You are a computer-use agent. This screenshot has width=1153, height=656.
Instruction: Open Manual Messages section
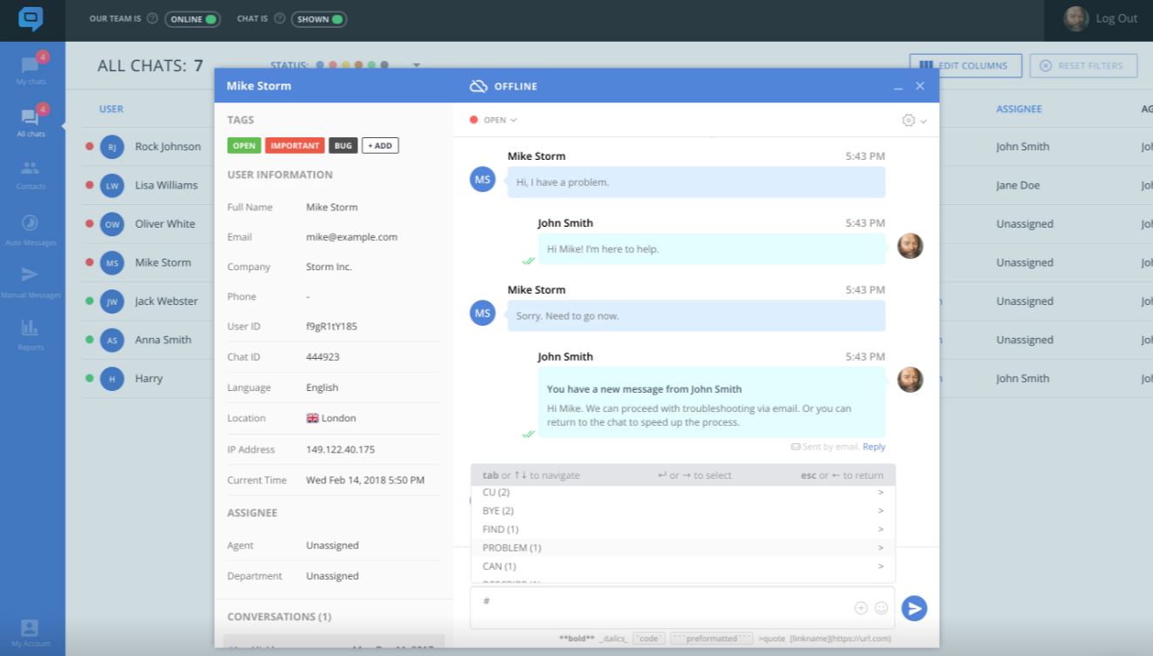coord(30,282)
